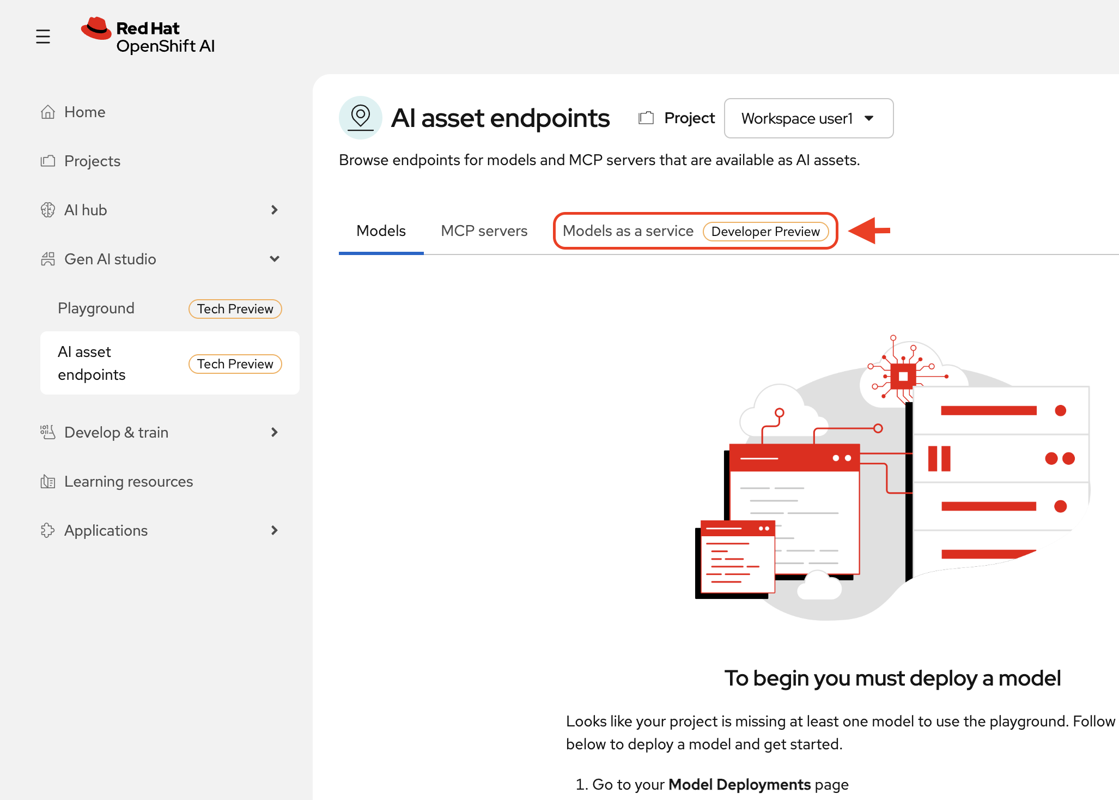This screenshot has width=1119, height=800.
Task: Click the Applications puzzle piece icon
Action: [x=48, y=530]
